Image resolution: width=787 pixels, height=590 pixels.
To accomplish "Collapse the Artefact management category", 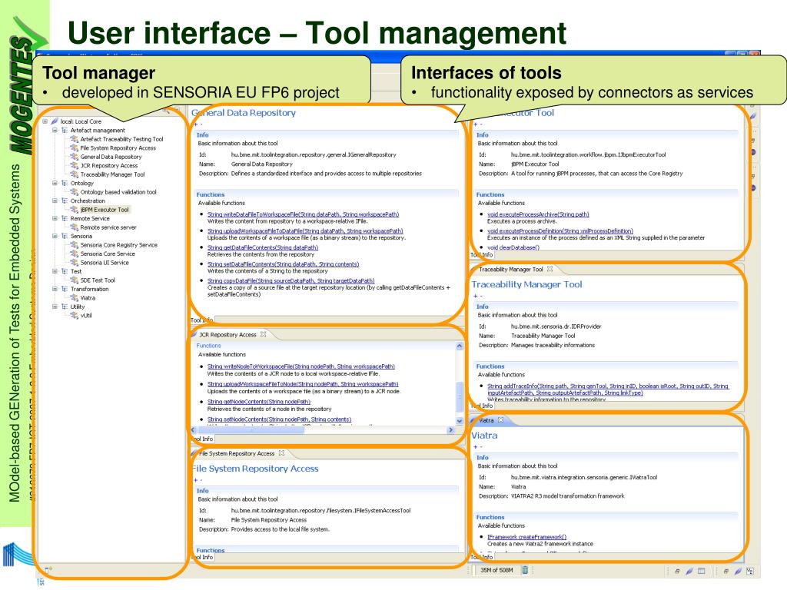I will [x=55, y=131].
